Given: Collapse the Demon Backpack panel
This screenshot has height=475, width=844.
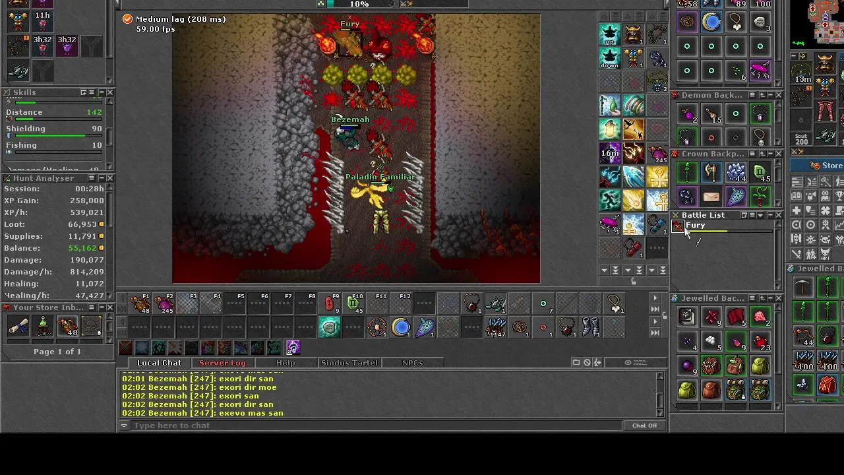Looking at the screenshot, I should [x=769, y=95].
